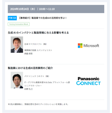Click the company name パナソニック コネクト（株）
This screenshot has width=112, height=113.
37,76
